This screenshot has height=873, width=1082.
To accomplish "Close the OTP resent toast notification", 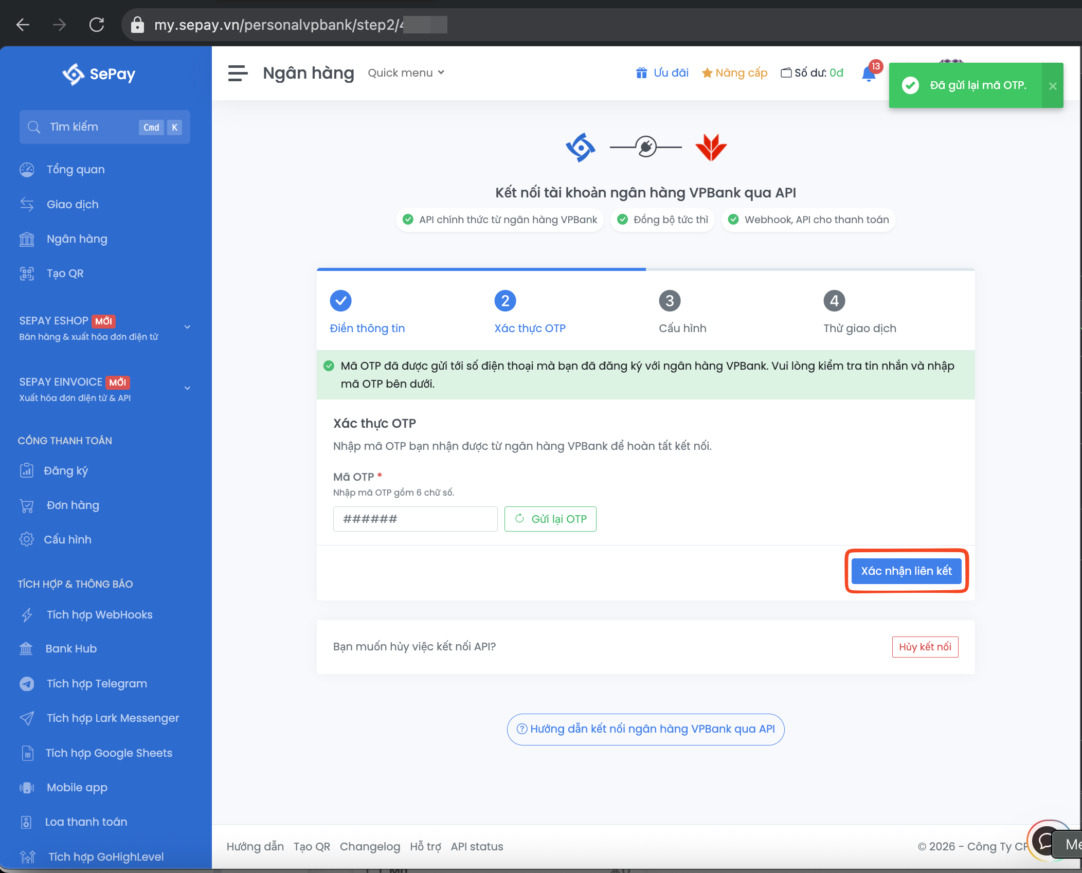I will point(1053,86).
